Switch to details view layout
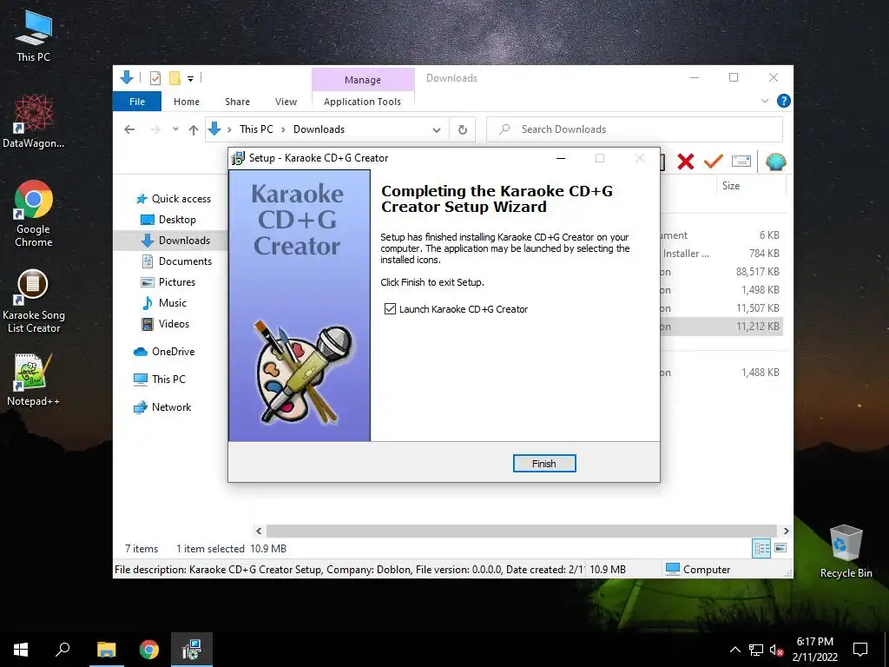 tap(761, 548)
